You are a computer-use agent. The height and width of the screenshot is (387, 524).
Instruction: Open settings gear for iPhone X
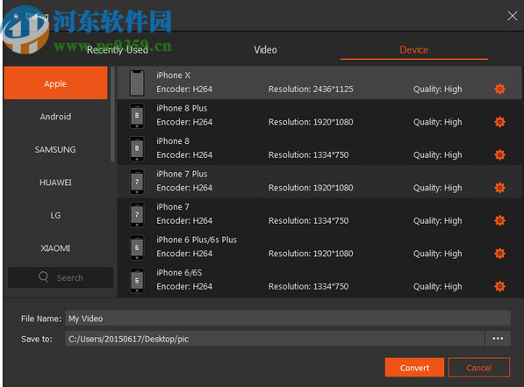pyautogui.click(x=499, y=89)
